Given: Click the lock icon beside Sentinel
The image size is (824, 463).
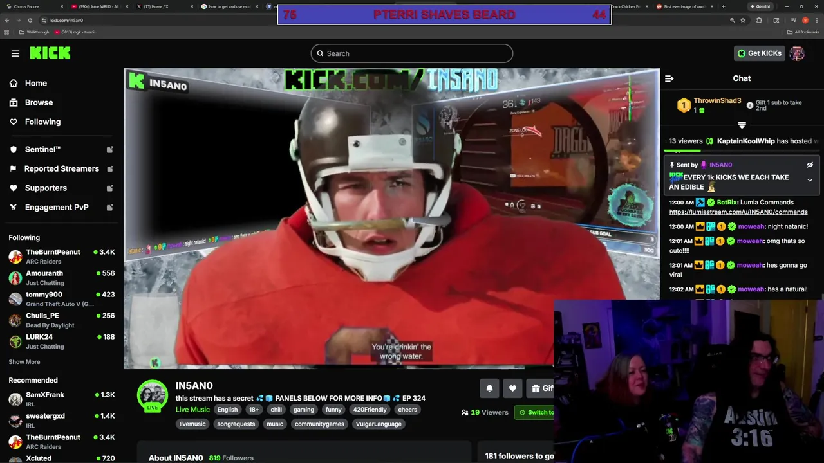Looking at the screenshot, I should 109,149.
